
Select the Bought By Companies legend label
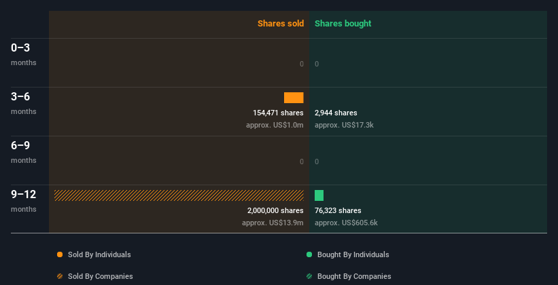(x=354, y=276)
